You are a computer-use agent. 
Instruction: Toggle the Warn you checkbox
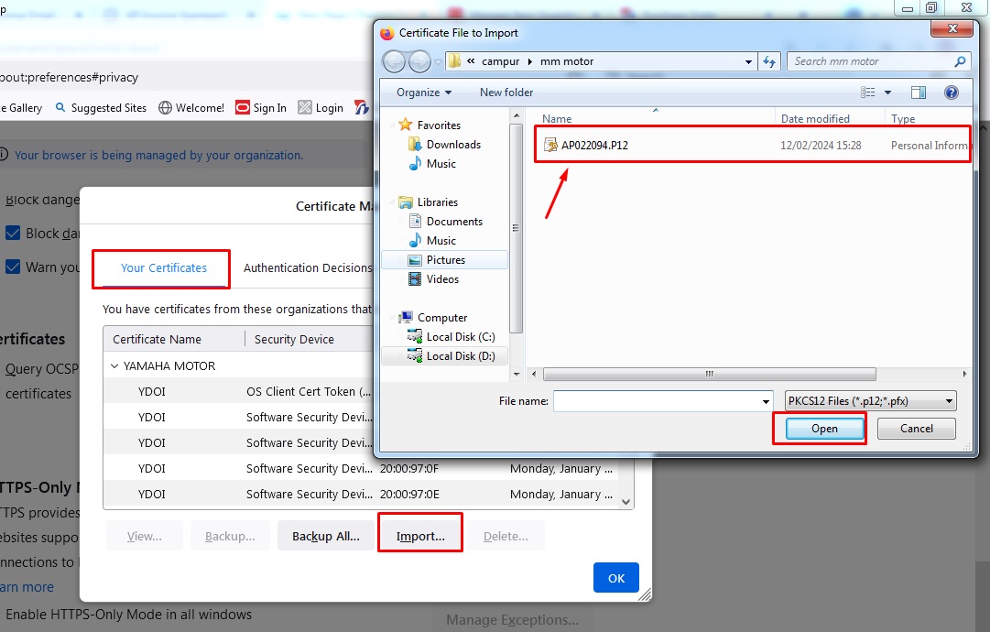point(13,267)
